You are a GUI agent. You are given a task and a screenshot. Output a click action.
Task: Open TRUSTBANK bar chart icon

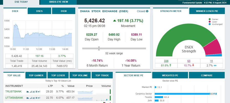34,91
